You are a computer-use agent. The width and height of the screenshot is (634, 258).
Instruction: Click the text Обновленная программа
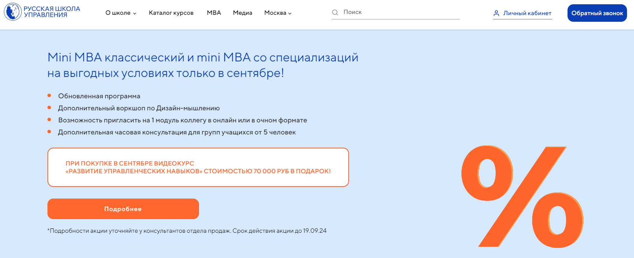[99, 96]
